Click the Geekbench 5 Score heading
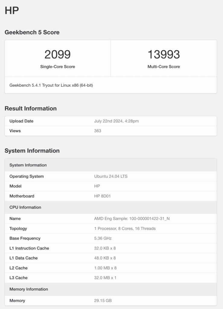 coord(32,32)
